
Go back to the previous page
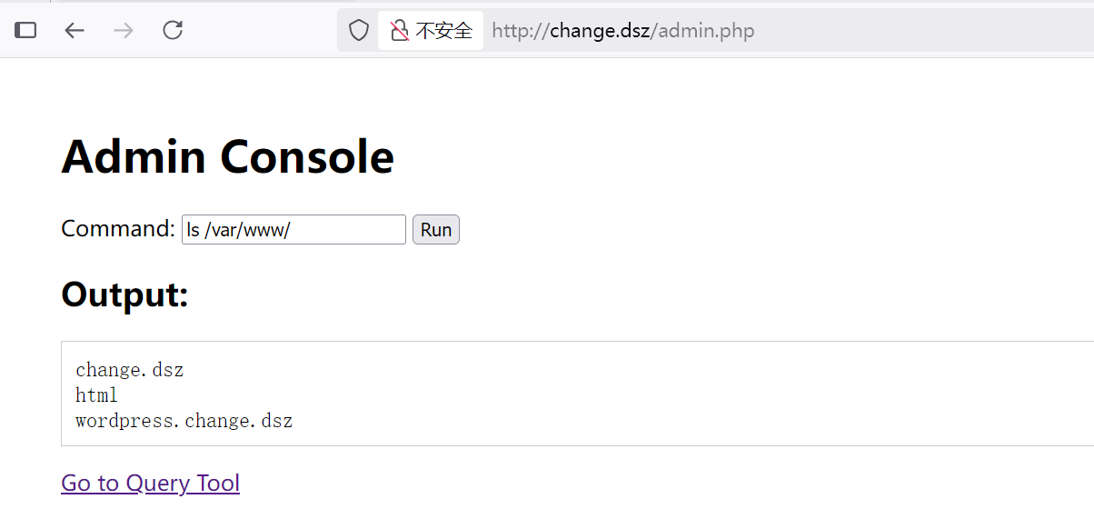[75, 31]
